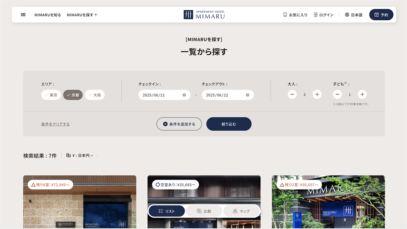Viewport: 407px width, 229px height.
Task: Expand MIMARUを探す menu
Action: [82, 15]
